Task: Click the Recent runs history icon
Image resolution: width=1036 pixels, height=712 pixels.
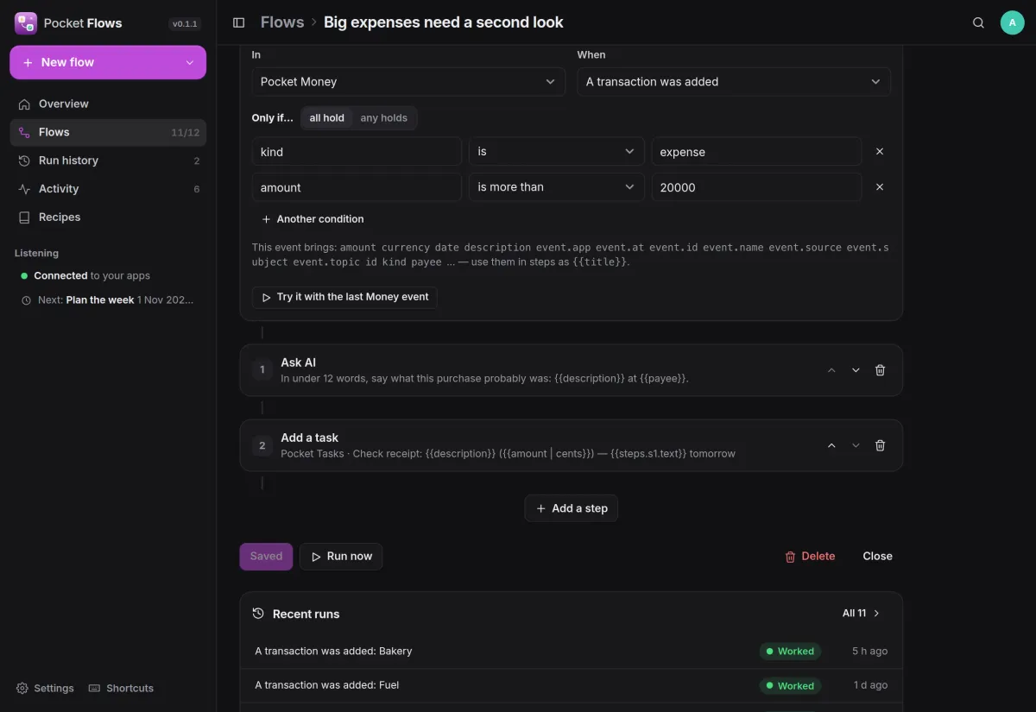Action: point(258,614)
